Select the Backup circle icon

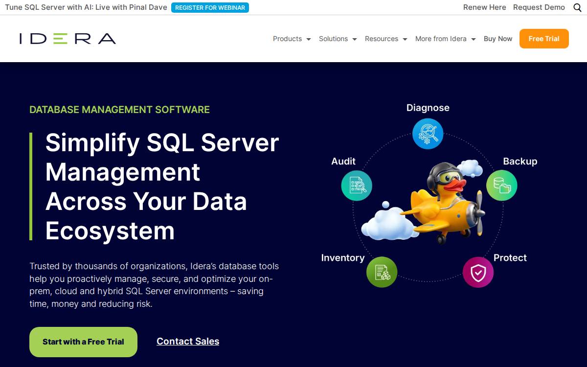click(x=501, y=185)
